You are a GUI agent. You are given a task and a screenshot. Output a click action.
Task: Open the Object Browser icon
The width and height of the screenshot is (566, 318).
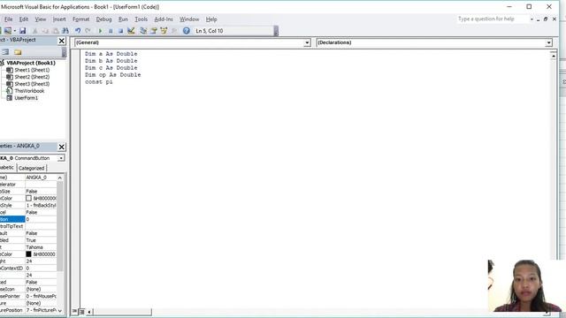164,31
